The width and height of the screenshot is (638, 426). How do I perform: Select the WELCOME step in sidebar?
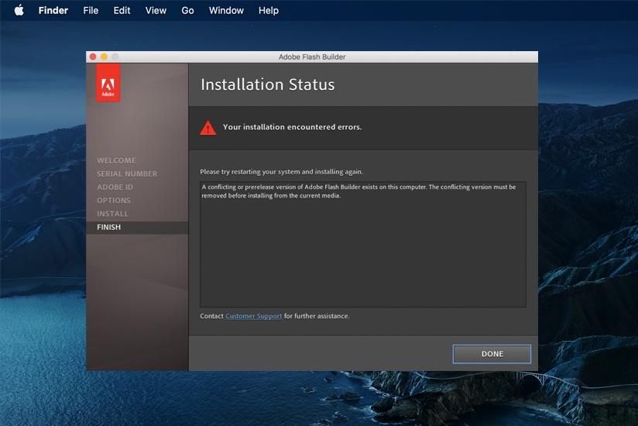pyautogui.click(x=116, y=160)
